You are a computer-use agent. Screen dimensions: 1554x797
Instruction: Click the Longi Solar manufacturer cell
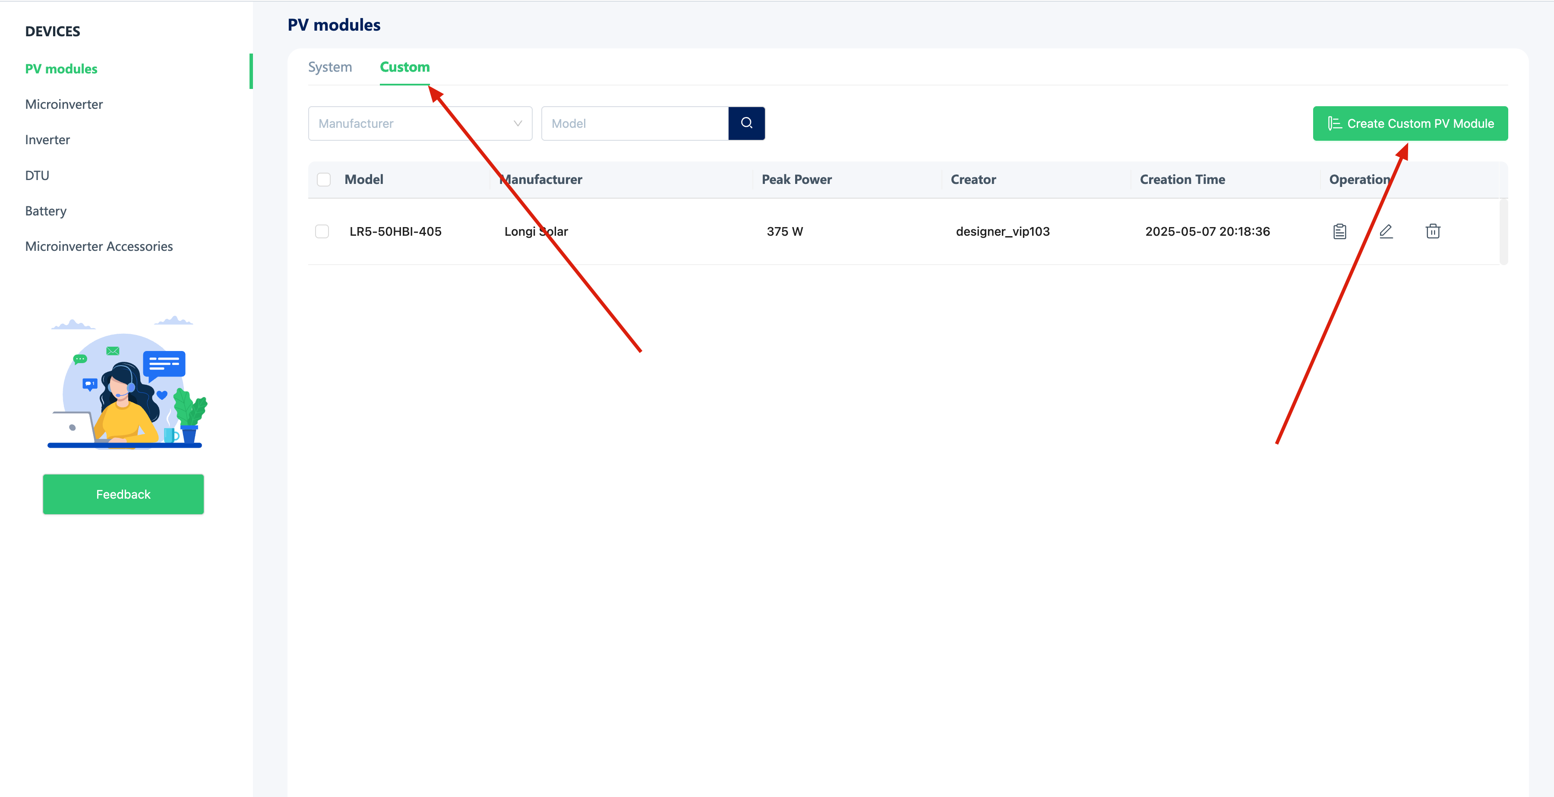pos(536,231)
